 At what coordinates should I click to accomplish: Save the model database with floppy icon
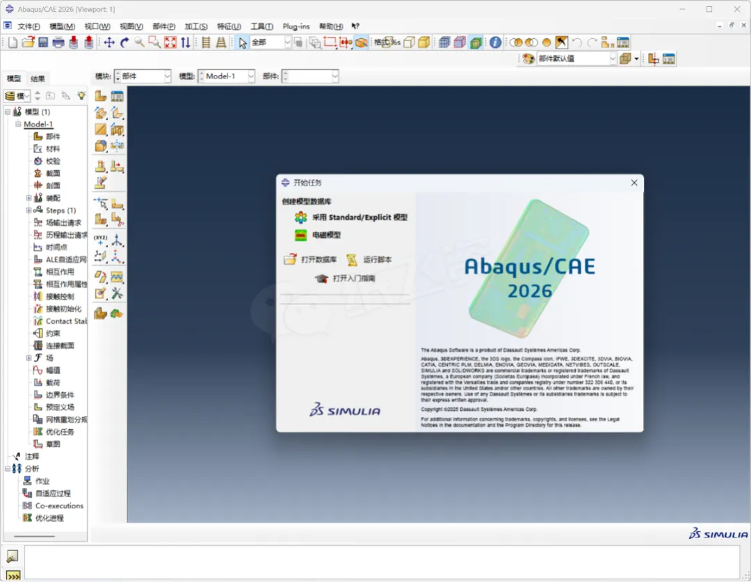(x=43, y=42)
